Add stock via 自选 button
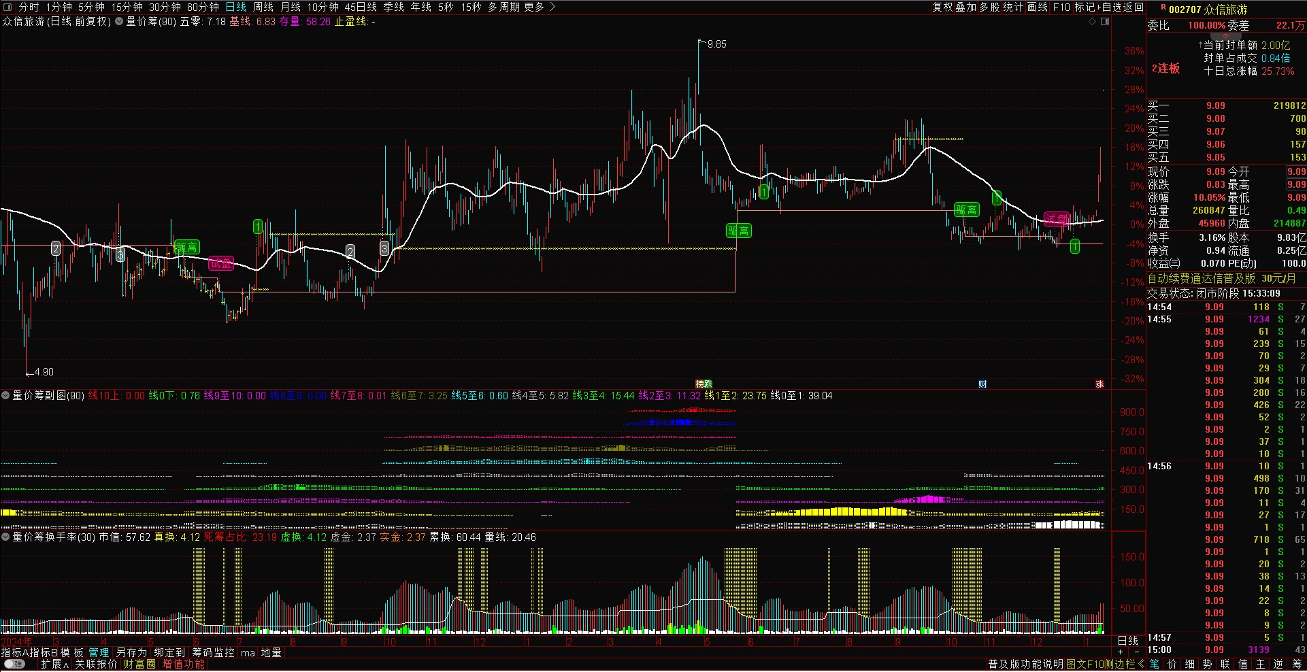The image size is (1307, 672). (1112, 7)
